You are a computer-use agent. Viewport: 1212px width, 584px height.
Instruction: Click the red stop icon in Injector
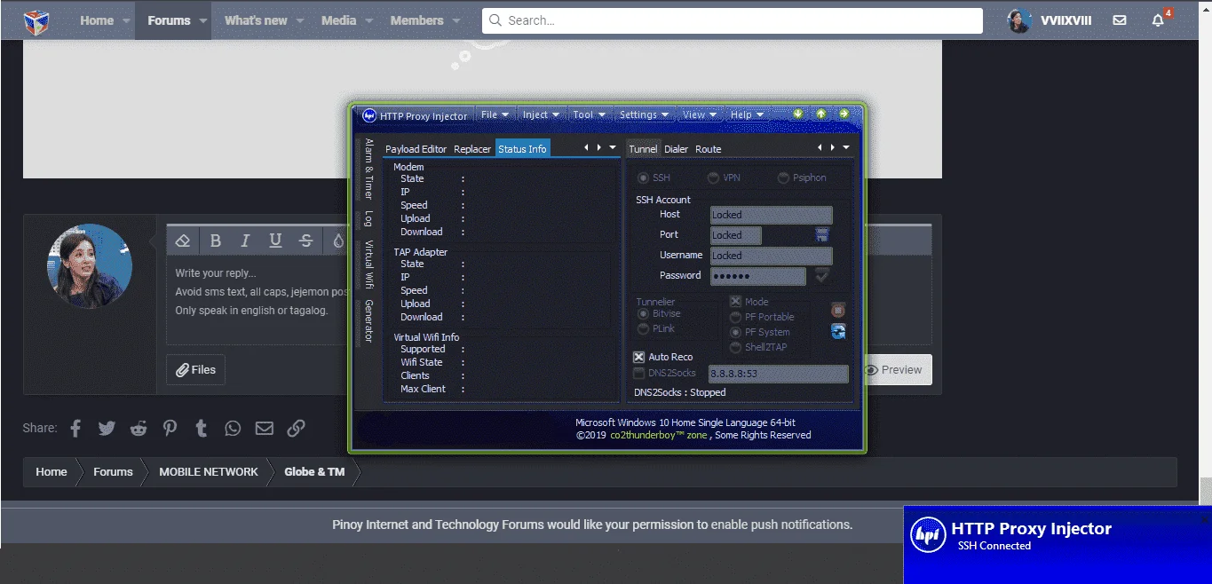[x=838, y=310]
